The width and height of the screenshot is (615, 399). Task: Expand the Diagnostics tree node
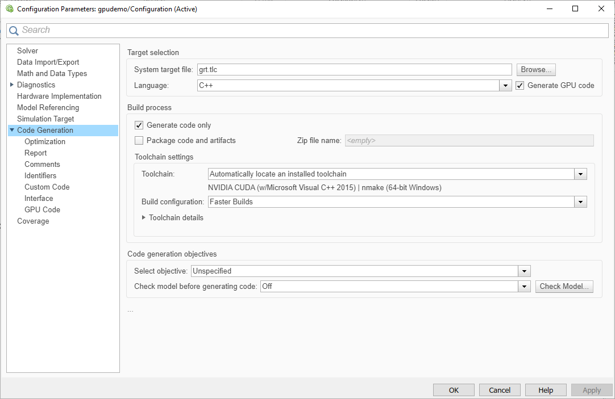(12, 85)
